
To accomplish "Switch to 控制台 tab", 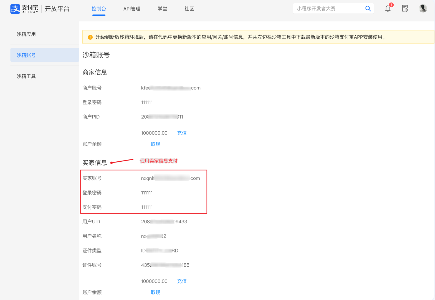I will point(99,9).
